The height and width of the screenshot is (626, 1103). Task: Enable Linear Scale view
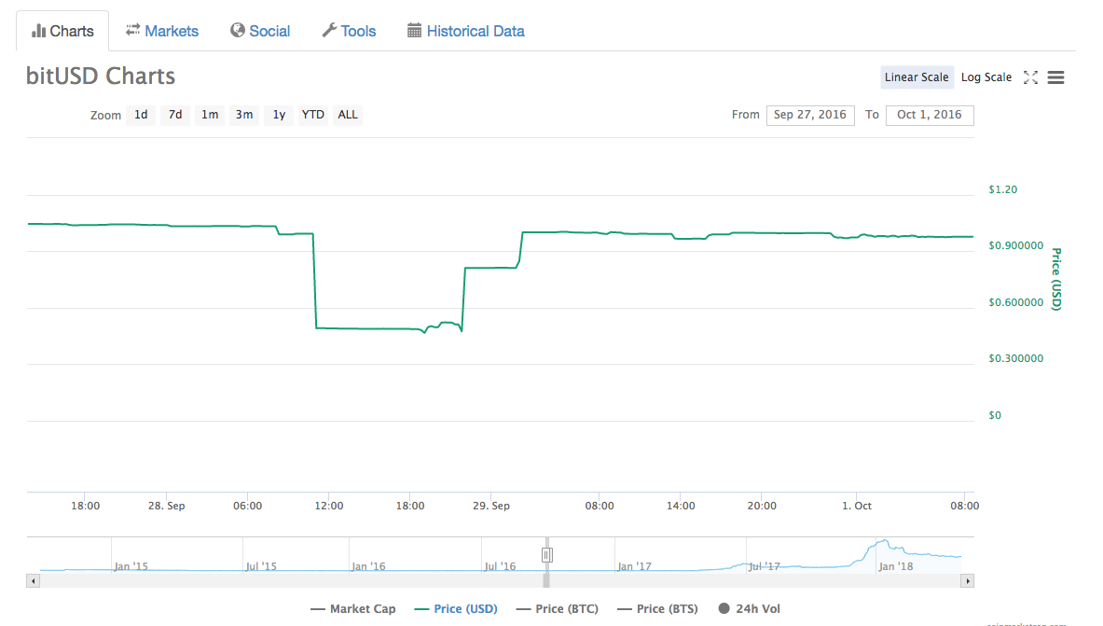[x=917, y=77]
